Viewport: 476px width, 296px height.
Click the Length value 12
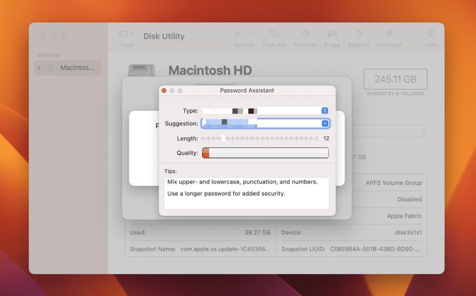[x=326, y=138]
